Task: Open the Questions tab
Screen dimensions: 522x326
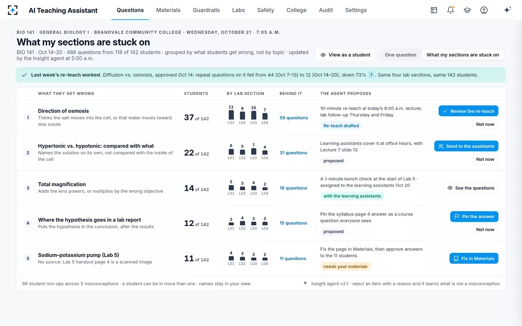Action: [x=130, y=10]
